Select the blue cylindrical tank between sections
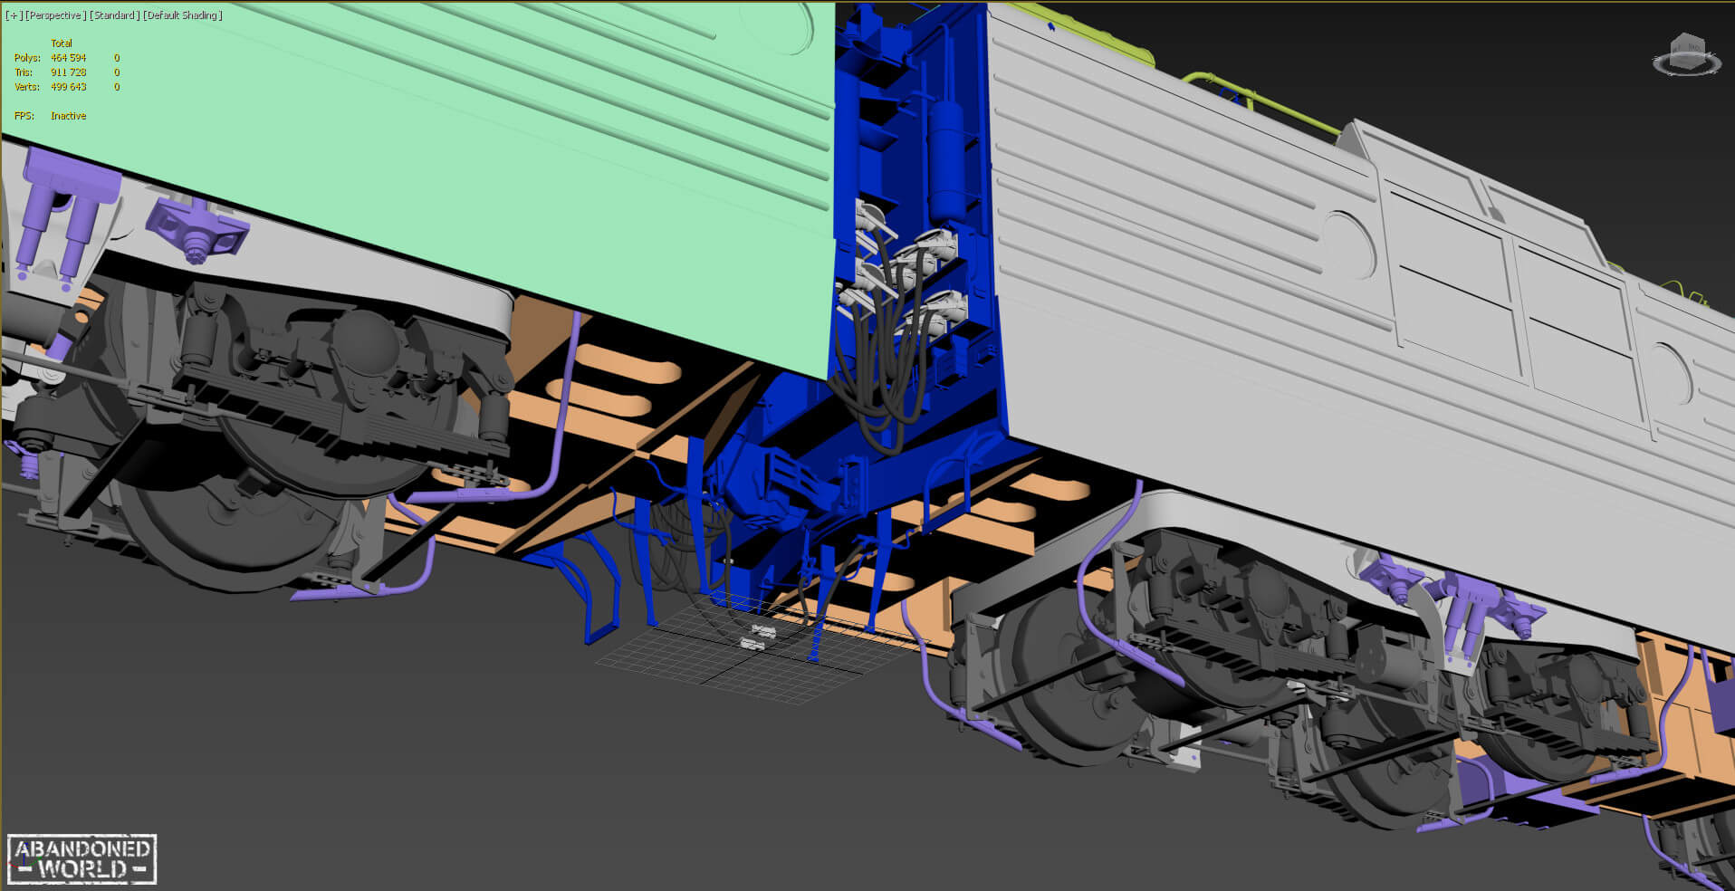Viewport: 1735px width, 891px height. [x=946, y=158]
